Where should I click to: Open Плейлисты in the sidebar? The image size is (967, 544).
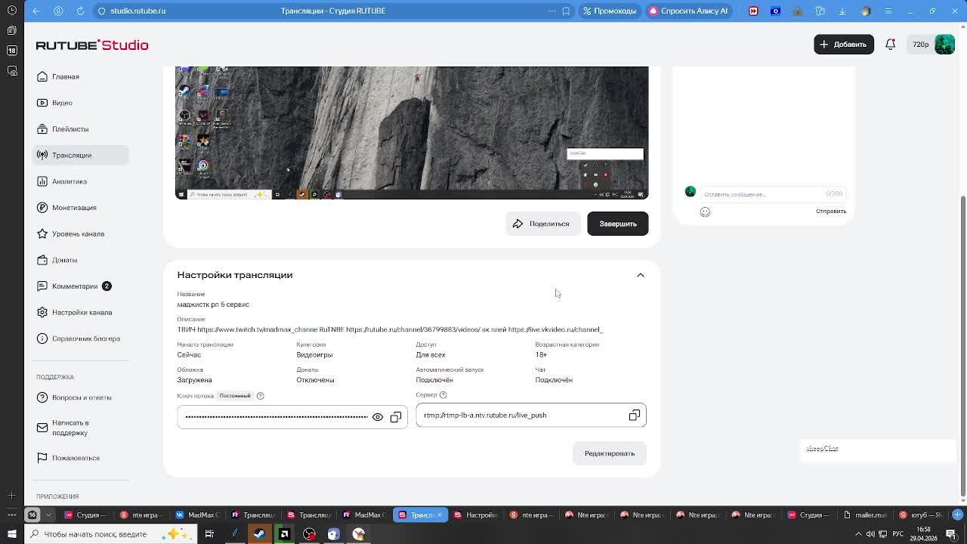click(80, 129)
